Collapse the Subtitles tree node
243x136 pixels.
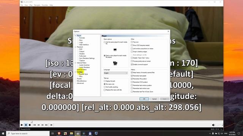click(x=76, y=72)
